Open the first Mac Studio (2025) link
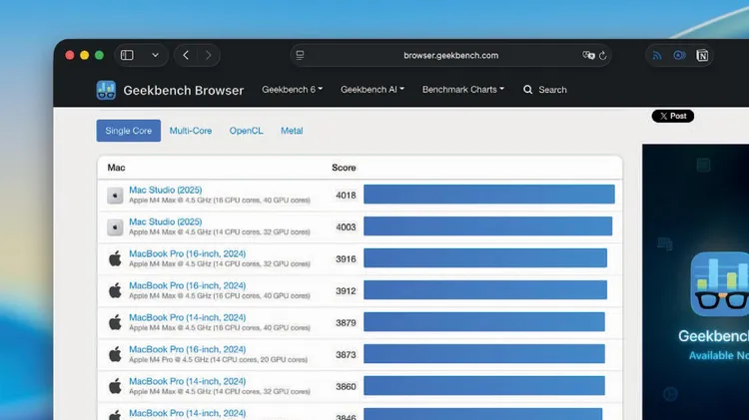This screenshot has width=749, height=420. click(x=165, y=190)
